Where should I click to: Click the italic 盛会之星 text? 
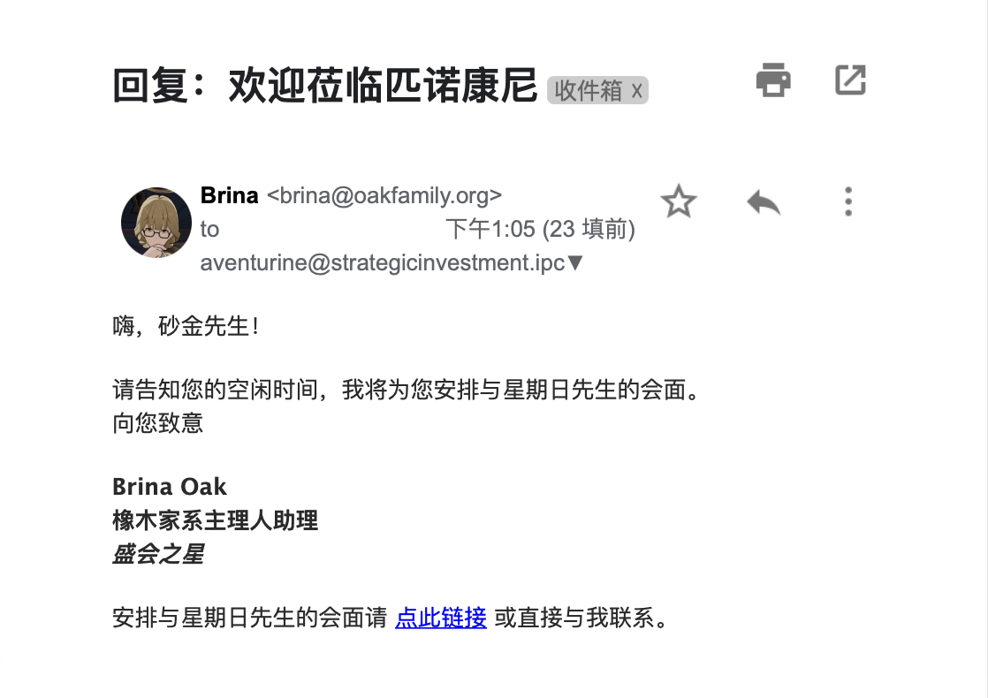pos(158,554)
